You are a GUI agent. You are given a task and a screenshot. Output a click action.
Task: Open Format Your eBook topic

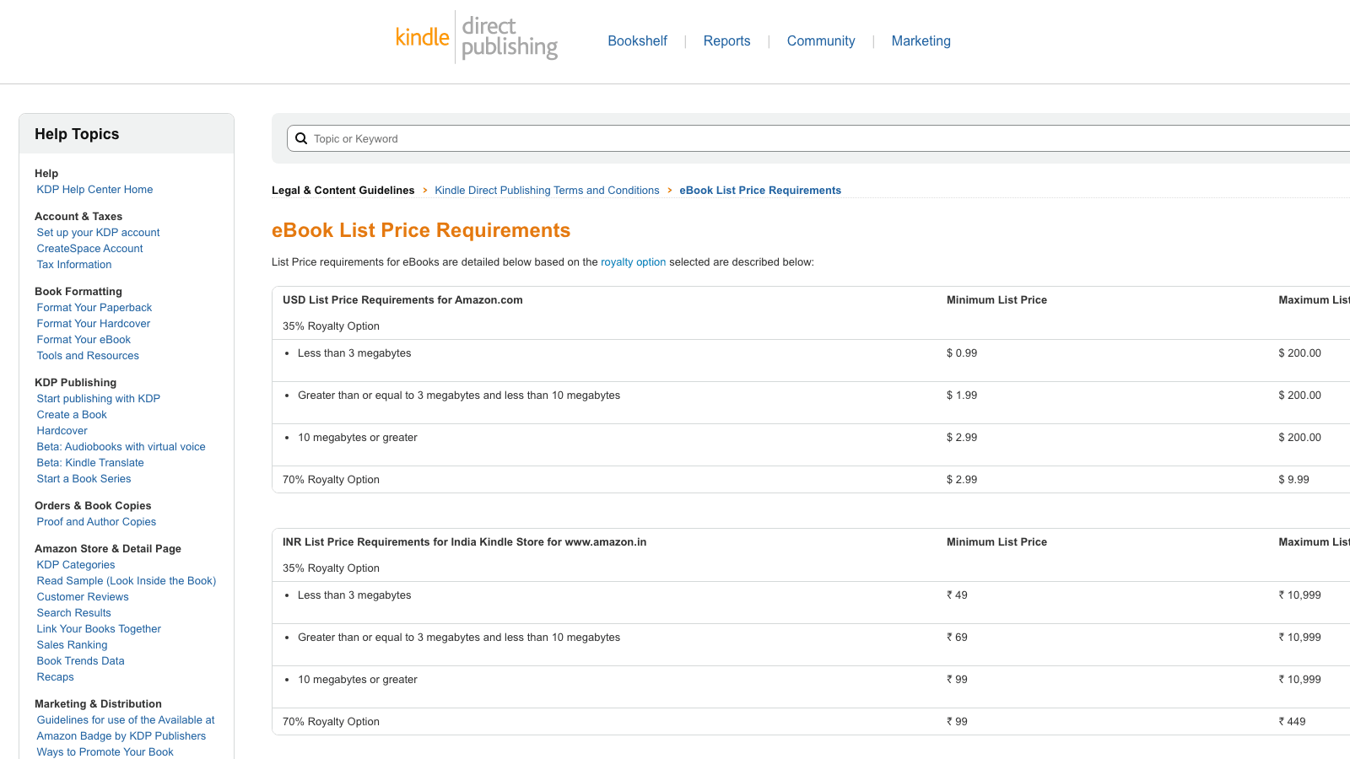pyautogui.click(x=84, y=340)
